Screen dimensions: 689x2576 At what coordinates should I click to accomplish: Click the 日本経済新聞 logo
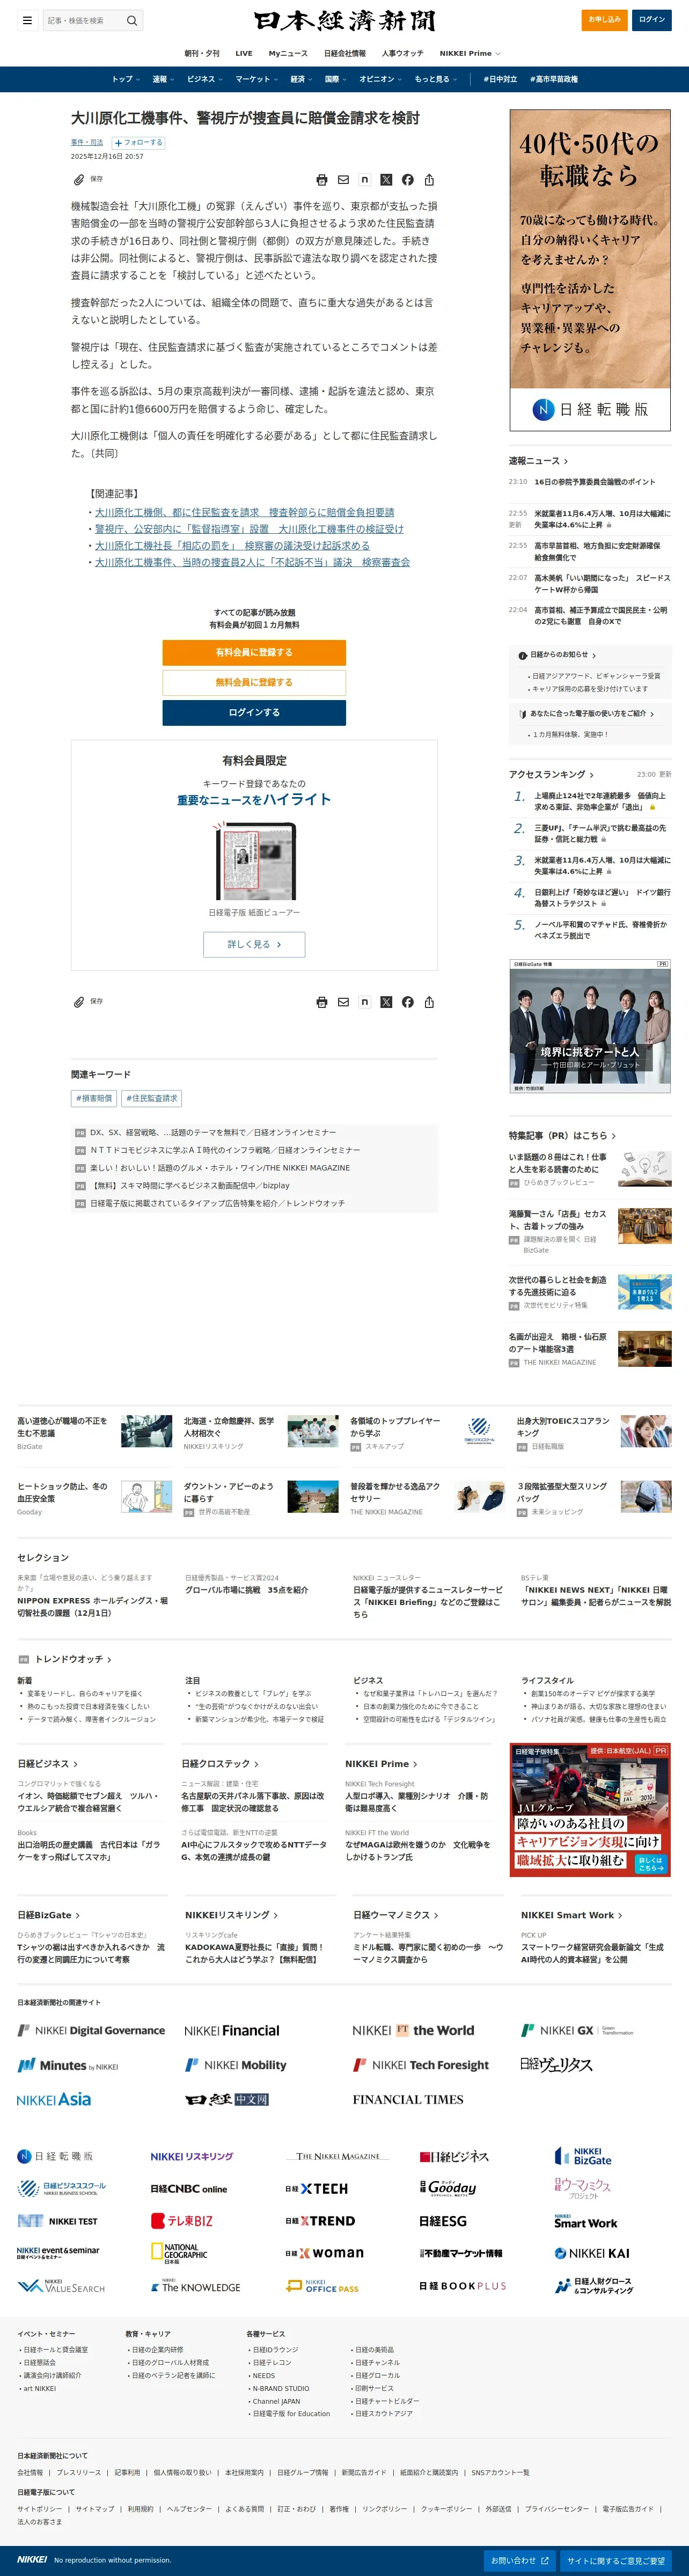click(x=344, y=20)
